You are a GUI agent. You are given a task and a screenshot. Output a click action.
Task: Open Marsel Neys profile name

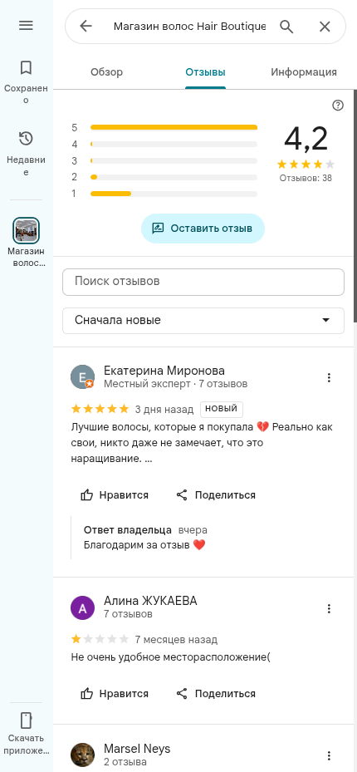click(137, 749)
